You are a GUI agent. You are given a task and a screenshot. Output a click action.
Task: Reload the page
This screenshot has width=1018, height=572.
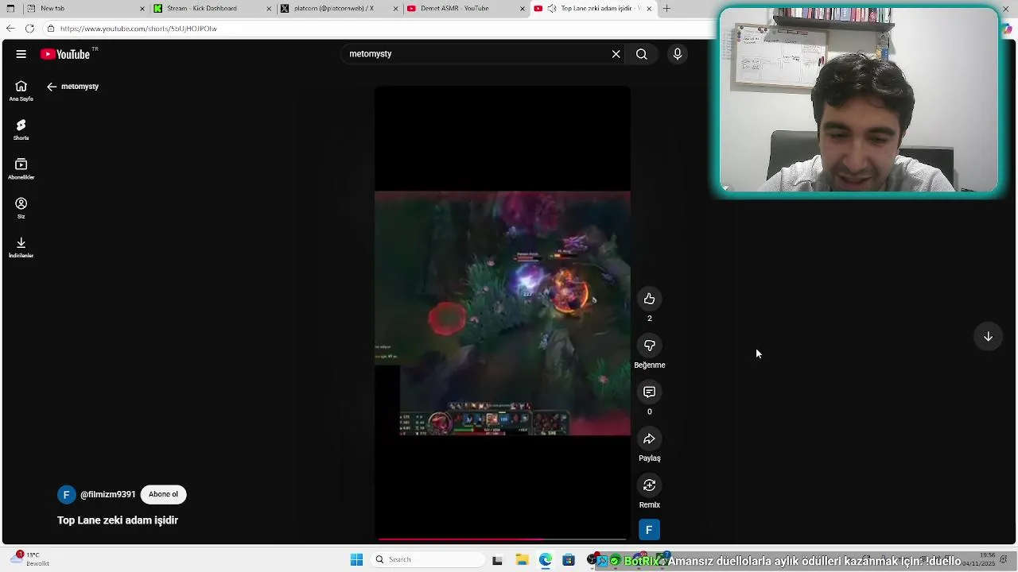point(29,29)
